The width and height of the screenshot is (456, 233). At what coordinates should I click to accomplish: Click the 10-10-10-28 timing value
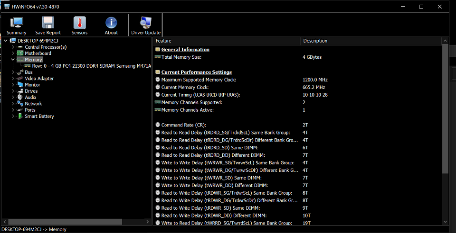tap(315, 95)
